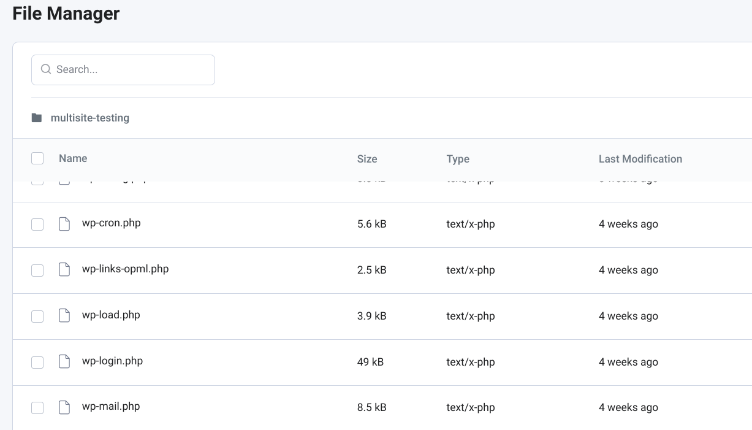Sort by the Type column header
The image size is (752, 430).
click(458, 159)
